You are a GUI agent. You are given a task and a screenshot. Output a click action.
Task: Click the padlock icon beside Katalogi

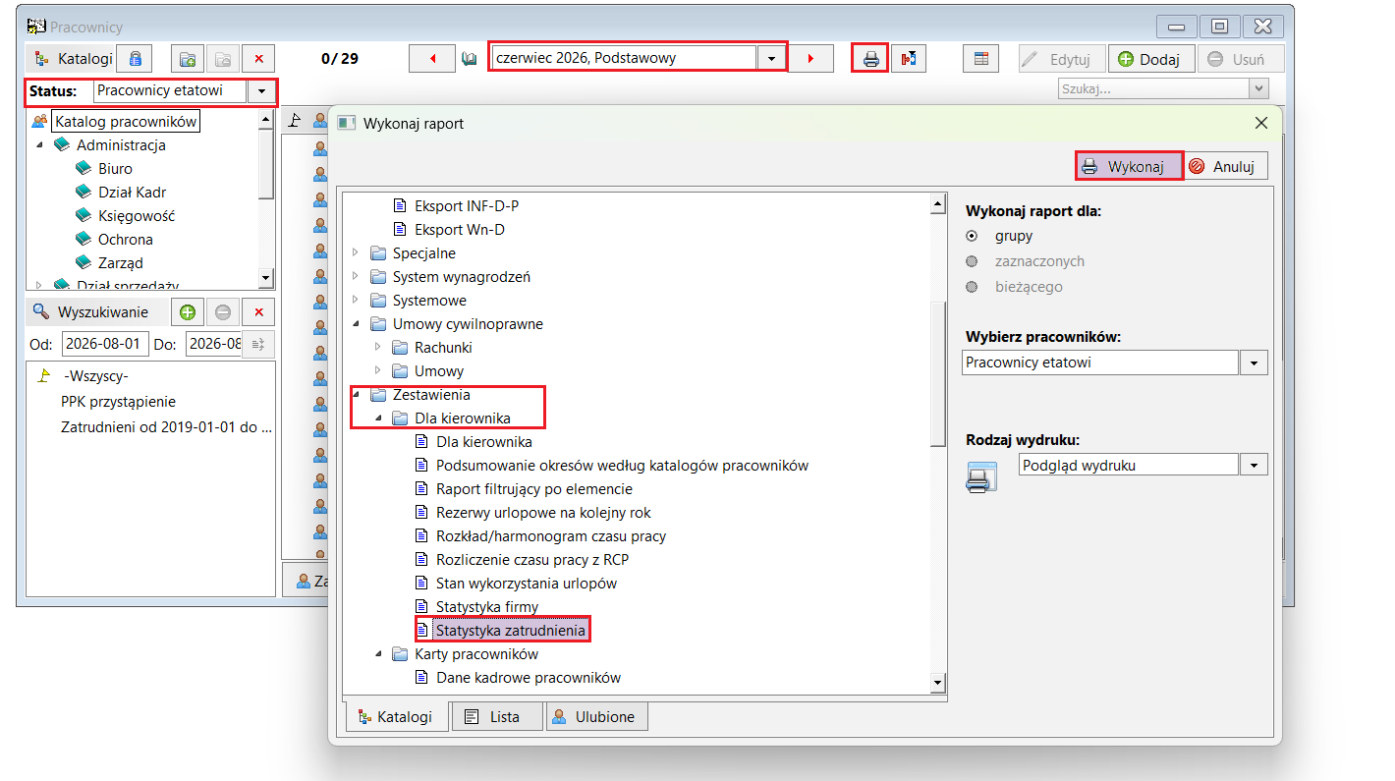[135, 58]
